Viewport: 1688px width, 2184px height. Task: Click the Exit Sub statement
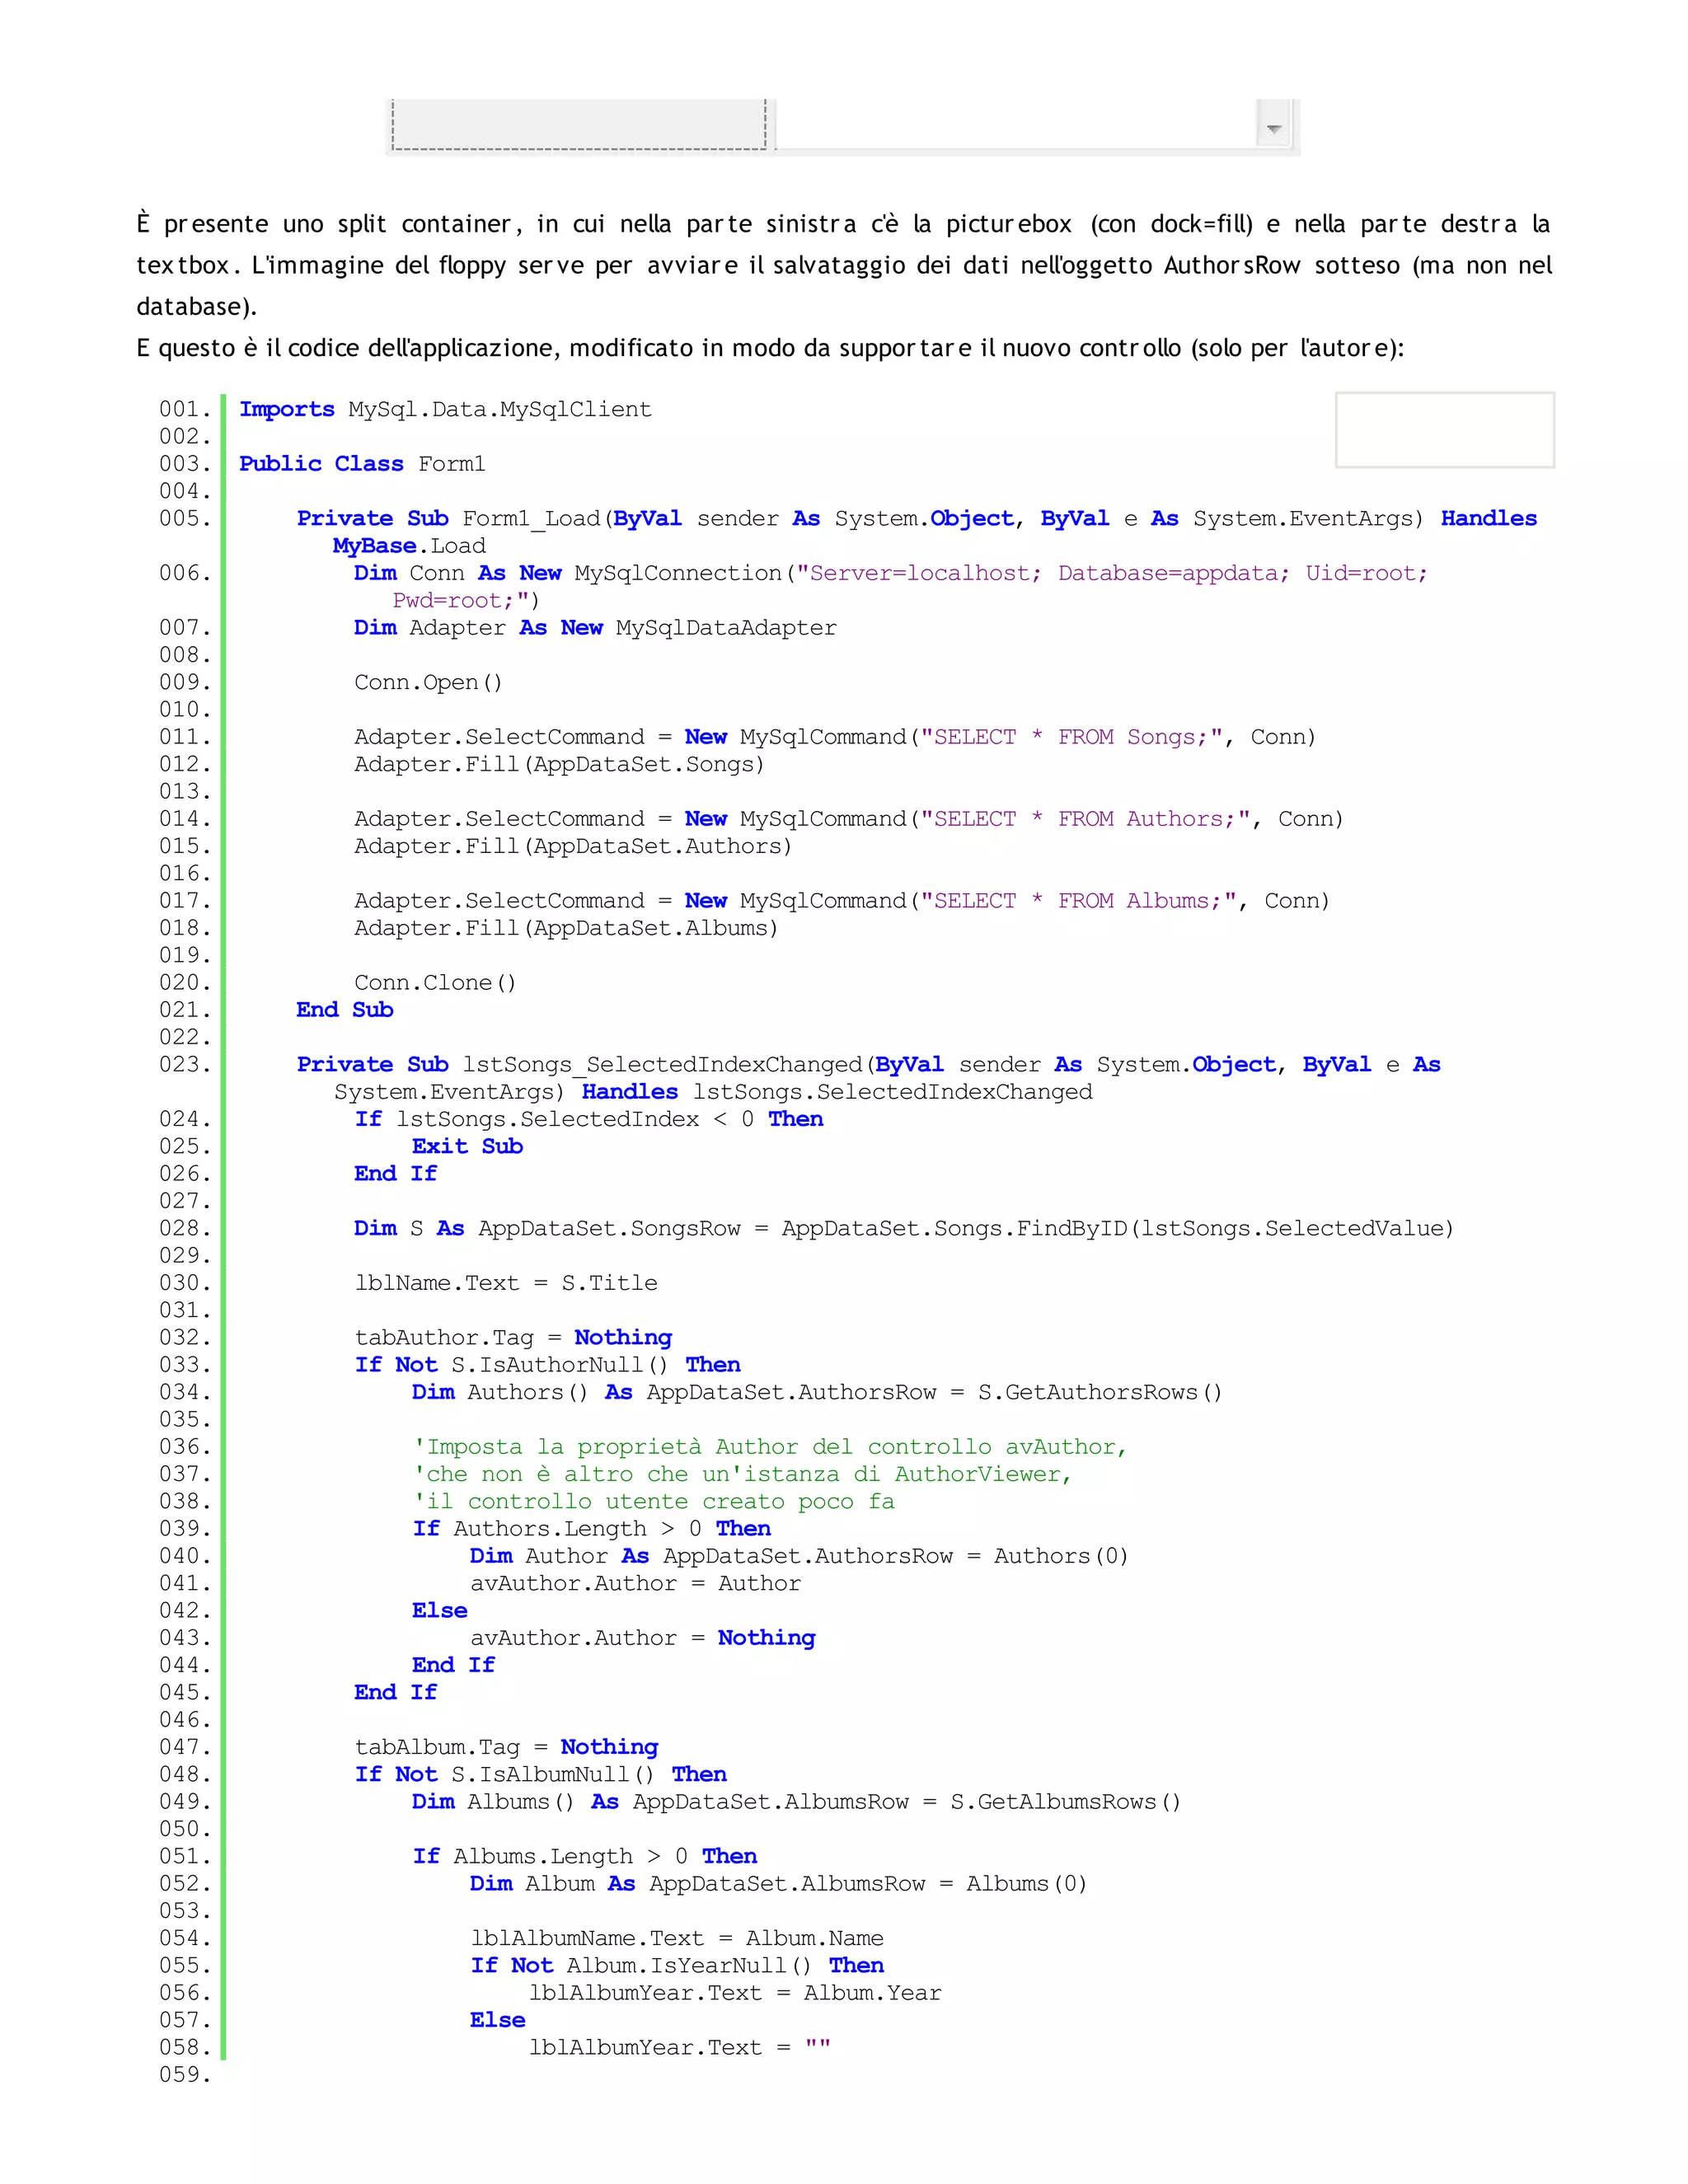pos(467,1147)
